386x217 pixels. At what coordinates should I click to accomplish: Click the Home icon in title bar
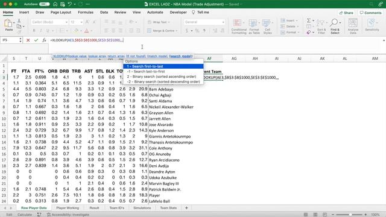(x=55, y=4)
